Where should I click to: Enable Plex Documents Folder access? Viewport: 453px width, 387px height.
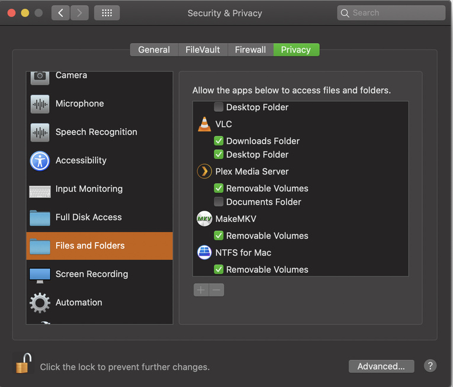coord(219,202)
